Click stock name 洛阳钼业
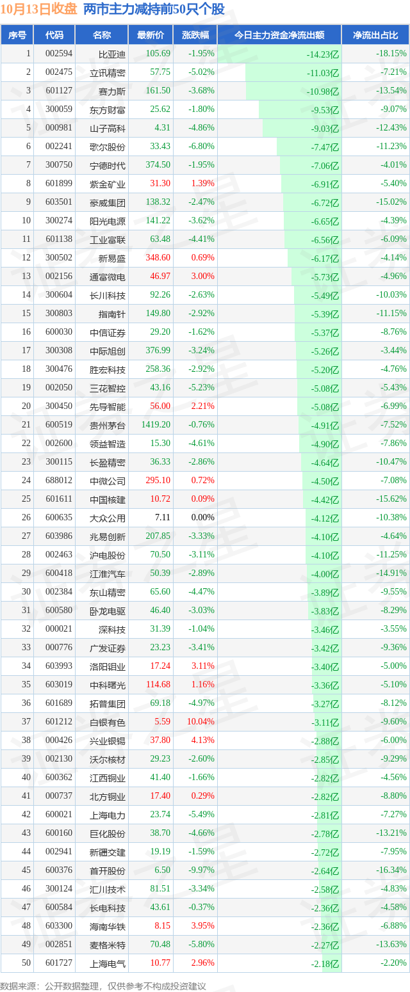 pos(108,667)
